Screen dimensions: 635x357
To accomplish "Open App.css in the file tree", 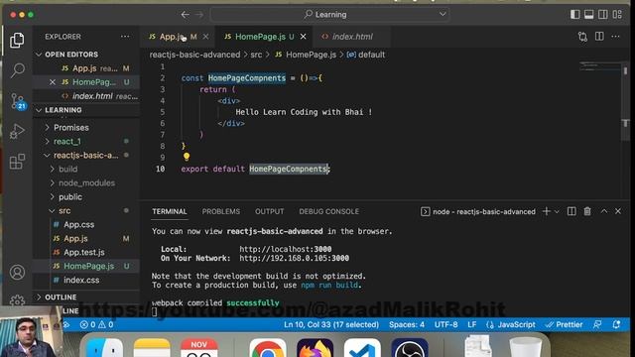I will point(86,224).
